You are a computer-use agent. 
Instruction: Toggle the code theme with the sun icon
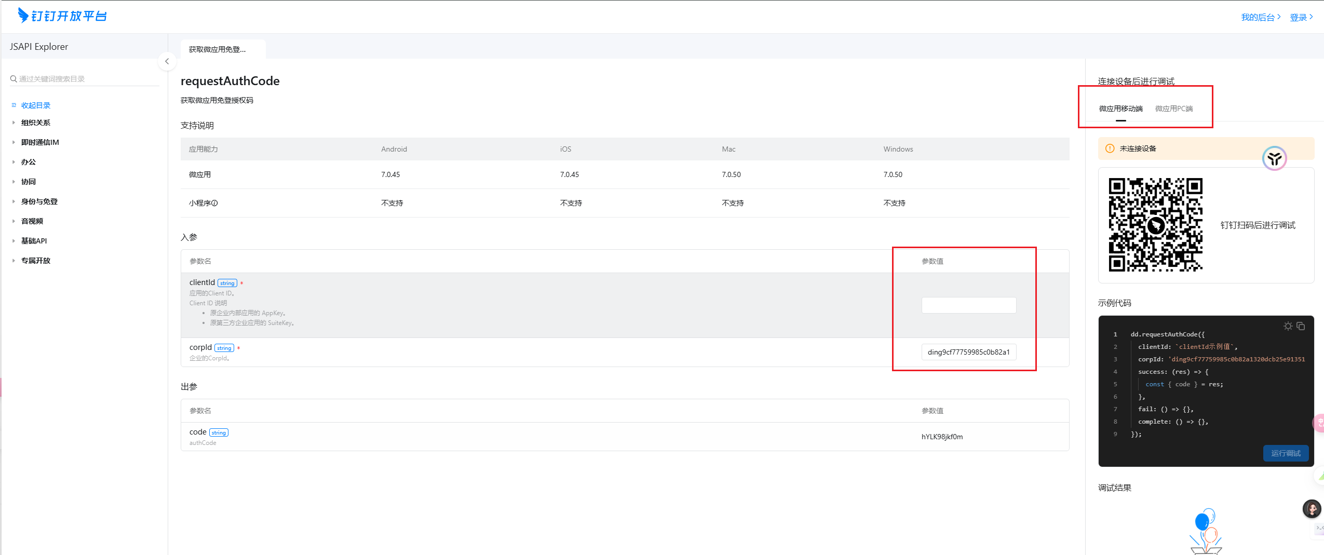click(x=1288, y=326)
